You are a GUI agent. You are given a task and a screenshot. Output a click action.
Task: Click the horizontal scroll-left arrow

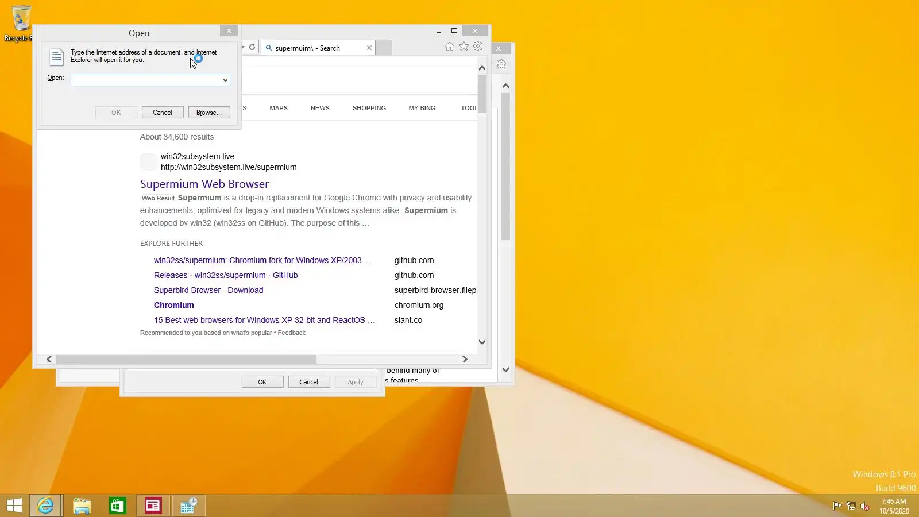pyautogui.click(x=49, y=359)
